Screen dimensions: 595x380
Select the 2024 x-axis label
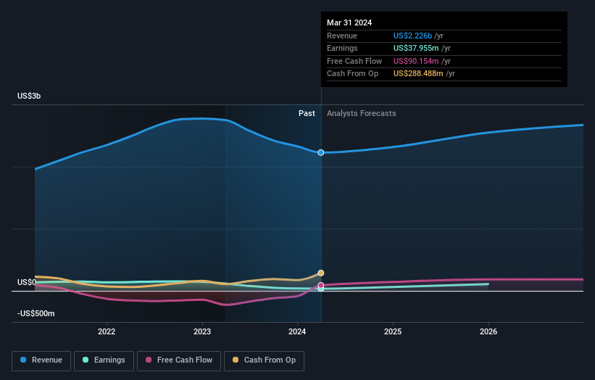click(297, 331)
